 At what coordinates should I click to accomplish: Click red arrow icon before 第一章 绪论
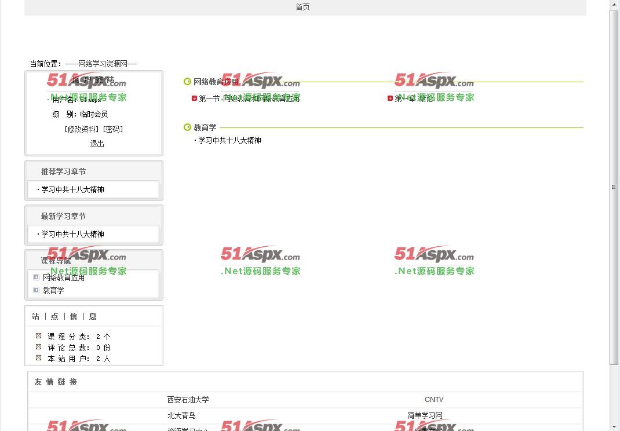click(391, 98)
